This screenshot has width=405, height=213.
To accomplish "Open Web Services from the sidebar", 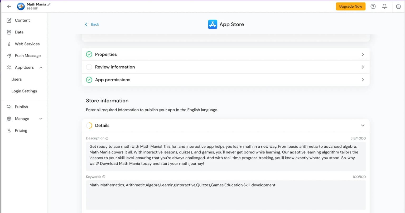I will (9, 44).
